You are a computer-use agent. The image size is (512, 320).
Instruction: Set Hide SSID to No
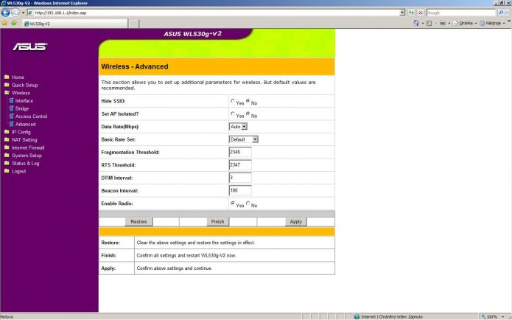tap(248, 101)
